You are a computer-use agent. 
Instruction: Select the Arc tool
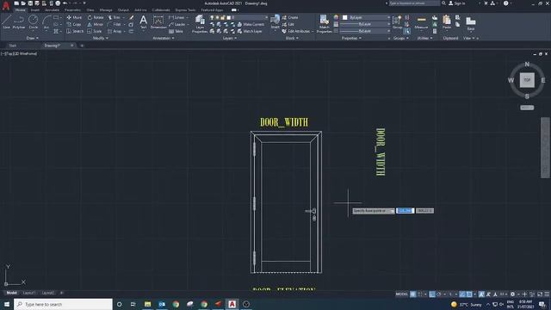[46, 22]
